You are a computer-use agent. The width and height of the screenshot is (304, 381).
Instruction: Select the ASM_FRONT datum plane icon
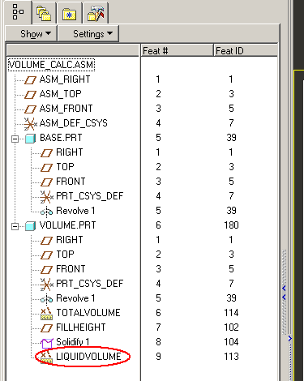point(30,109)
